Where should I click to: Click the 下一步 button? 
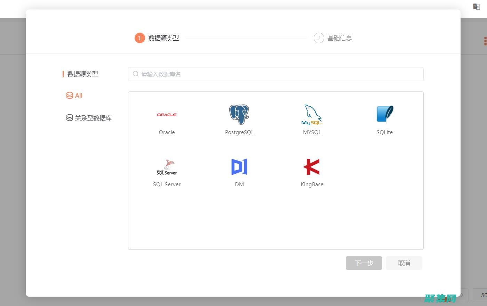[x=364, y=263]
